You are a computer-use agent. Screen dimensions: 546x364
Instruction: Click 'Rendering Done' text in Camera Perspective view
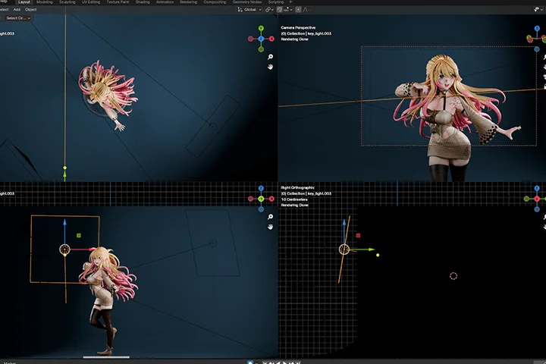294,39
